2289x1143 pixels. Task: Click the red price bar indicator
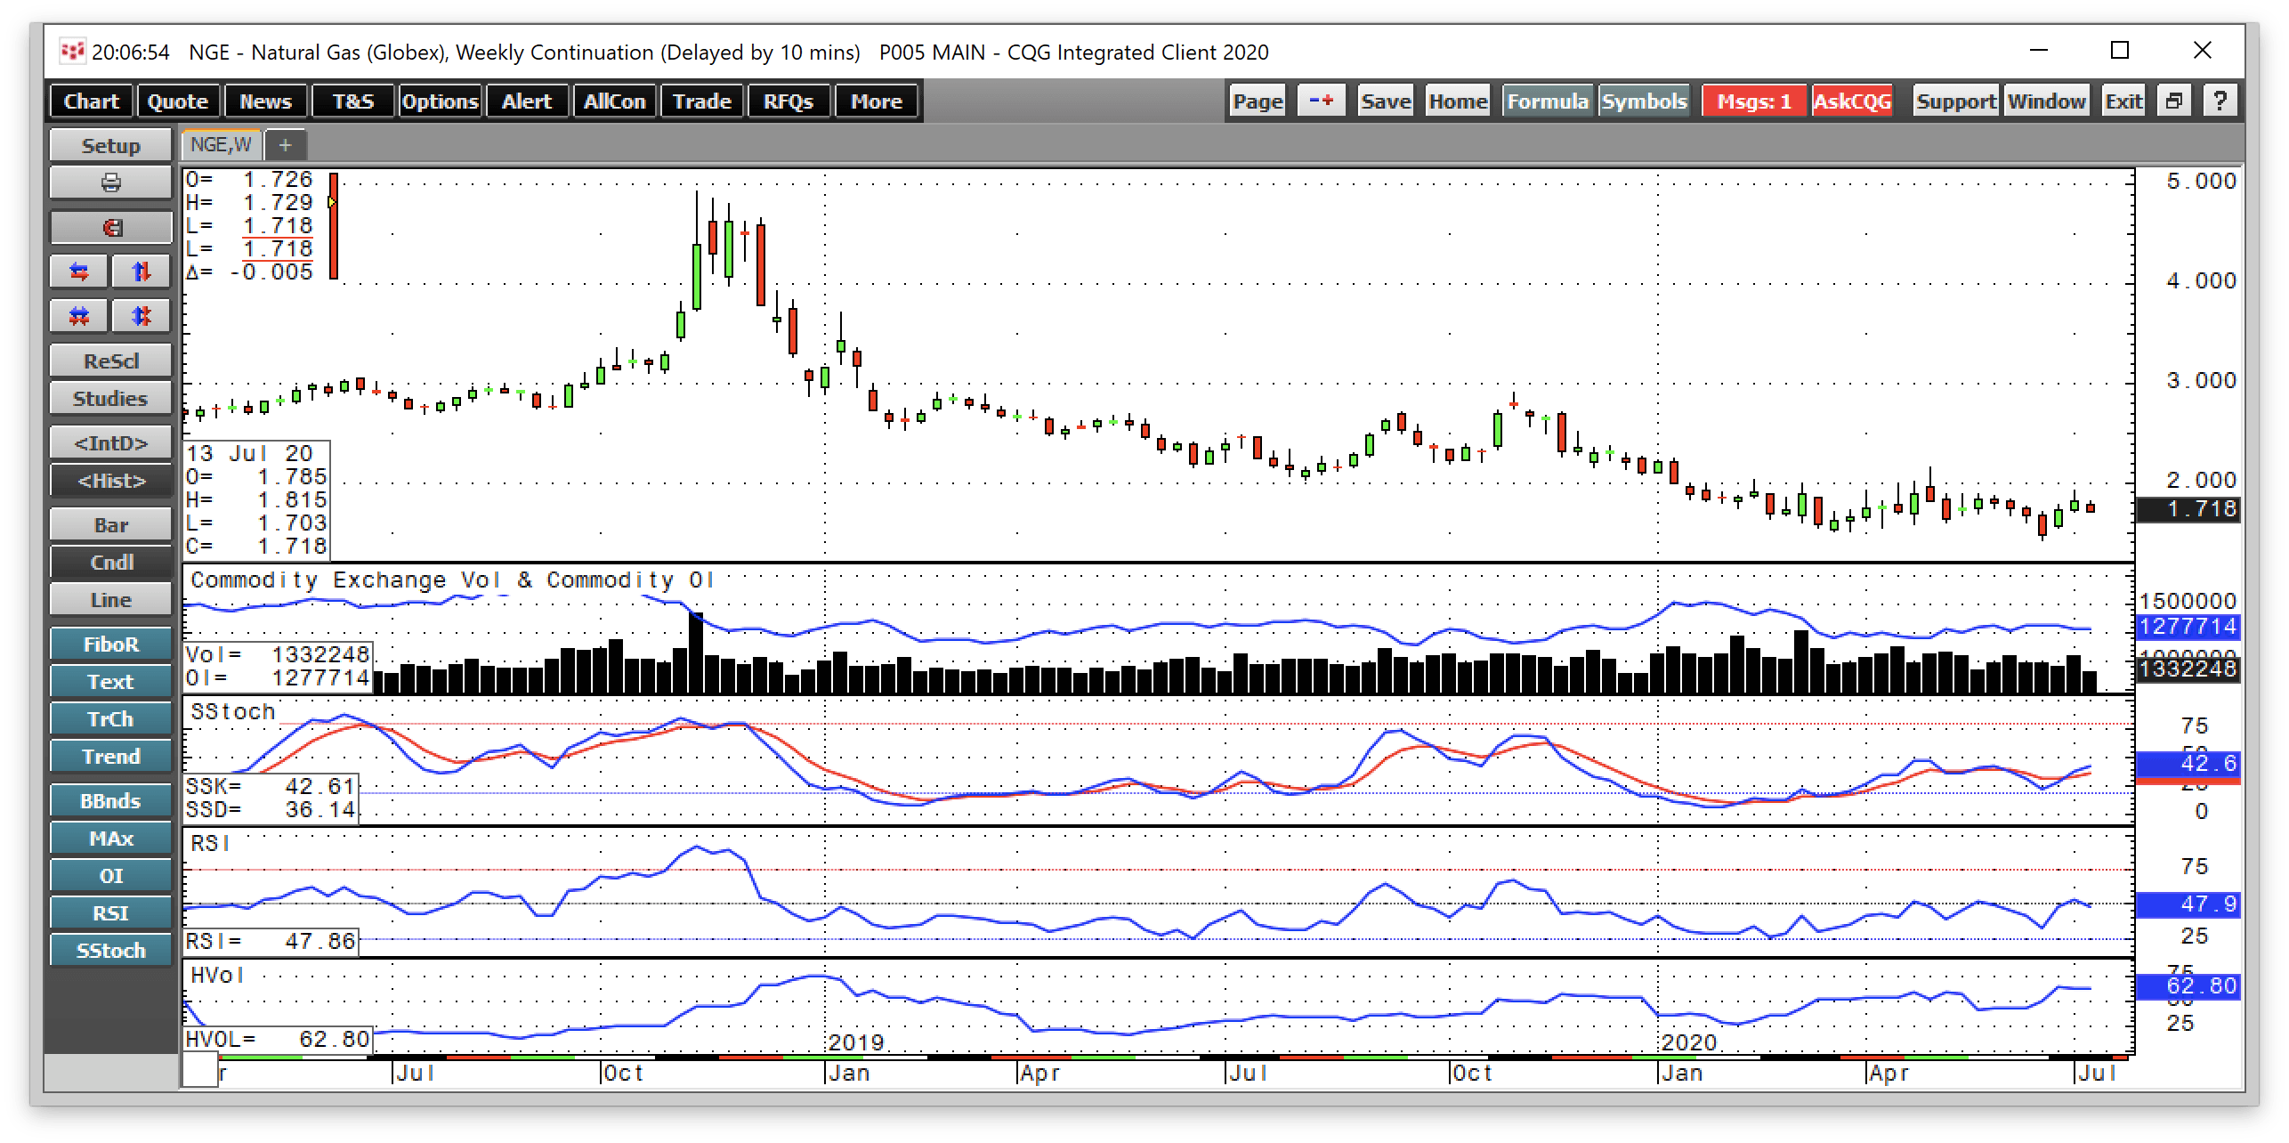334,226
